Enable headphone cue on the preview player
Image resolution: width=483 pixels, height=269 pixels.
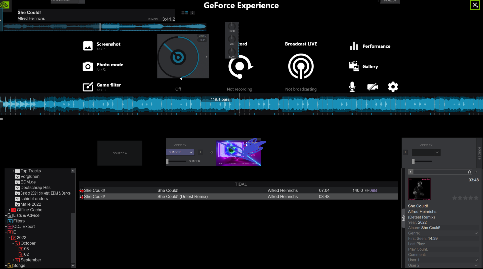469,172
